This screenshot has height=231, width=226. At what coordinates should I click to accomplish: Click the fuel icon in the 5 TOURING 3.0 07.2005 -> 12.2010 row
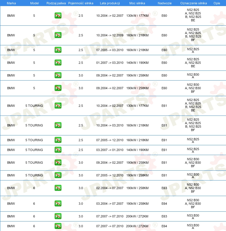pos(58,175)
